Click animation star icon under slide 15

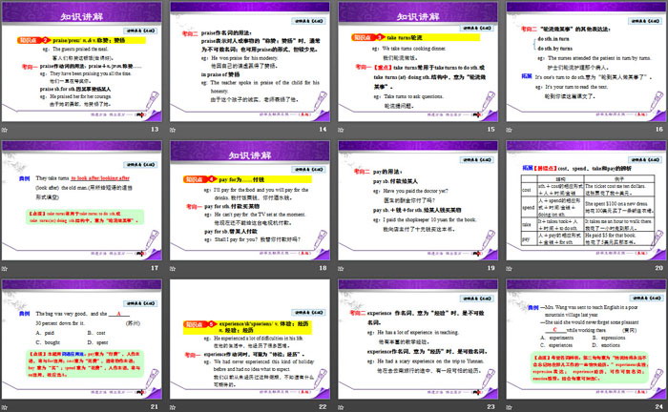(x=341, y=130)
